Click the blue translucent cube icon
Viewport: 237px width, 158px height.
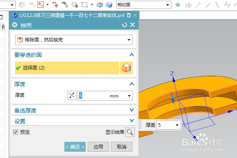click(109, 5)
